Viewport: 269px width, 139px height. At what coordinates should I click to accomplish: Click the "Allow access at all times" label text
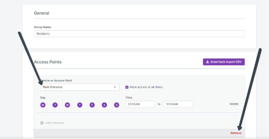click(x=146, y=87)
